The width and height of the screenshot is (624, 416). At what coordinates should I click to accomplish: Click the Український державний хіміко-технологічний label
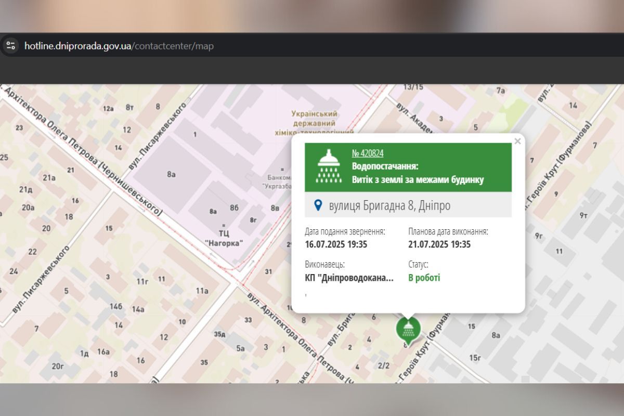coord(315,123)
